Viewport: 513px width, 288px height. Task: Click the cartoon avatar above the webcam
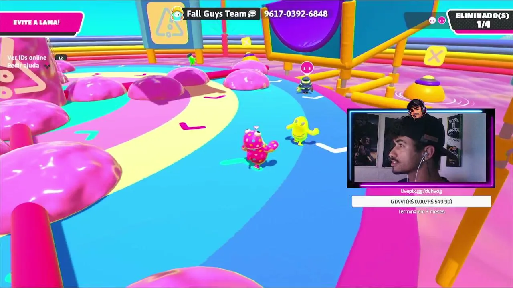[x=416, y=109]
